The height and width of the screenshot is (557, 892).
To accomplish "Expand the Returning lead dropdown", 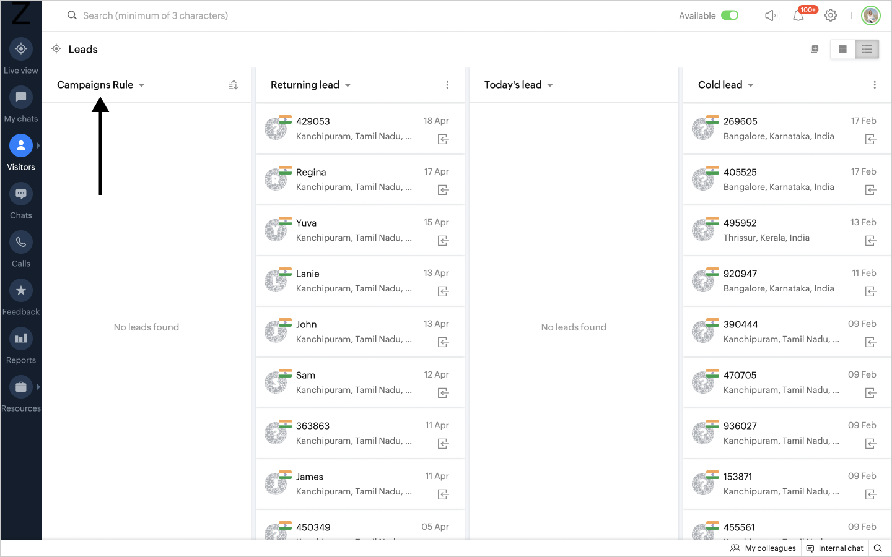I will point(348,85).
